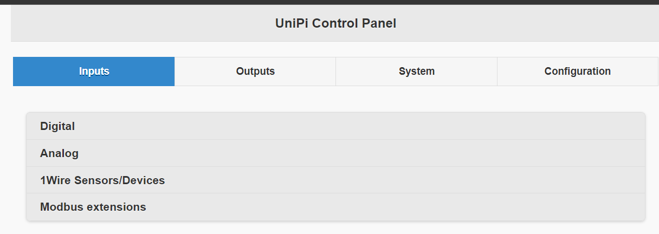Viewport: 659px width, 234px height.
Task: Click the active Inputs tab
Action: coord(94,71)
